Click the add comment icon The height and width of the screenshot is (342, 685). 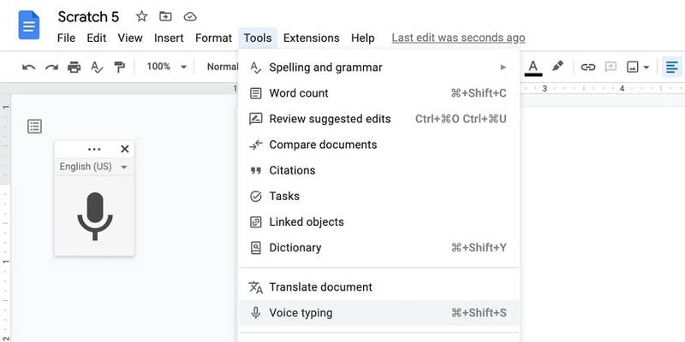coord(611,67)
